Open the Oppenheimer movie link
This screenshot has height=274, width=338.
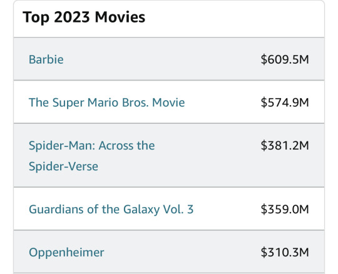[x=66, y=253]
